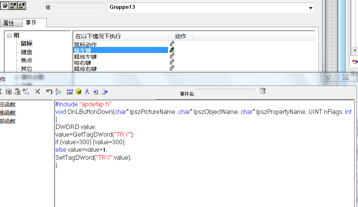
Task: Collapse the 组 tree node
Action: click(x=9, y=36)
